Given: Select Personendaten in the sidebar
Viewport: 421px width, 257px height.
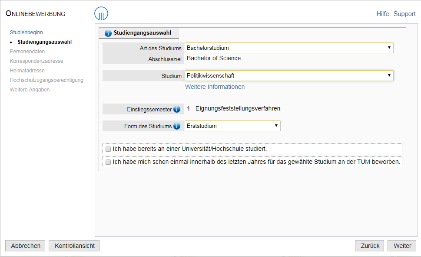Looking at the screenshot, I should tap(27, 52).
